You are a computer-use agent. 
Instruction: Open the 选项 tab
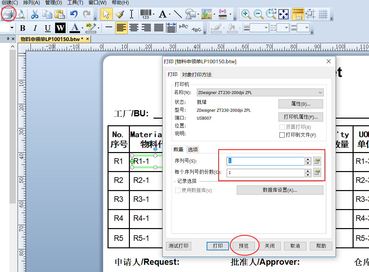point(193,149)
